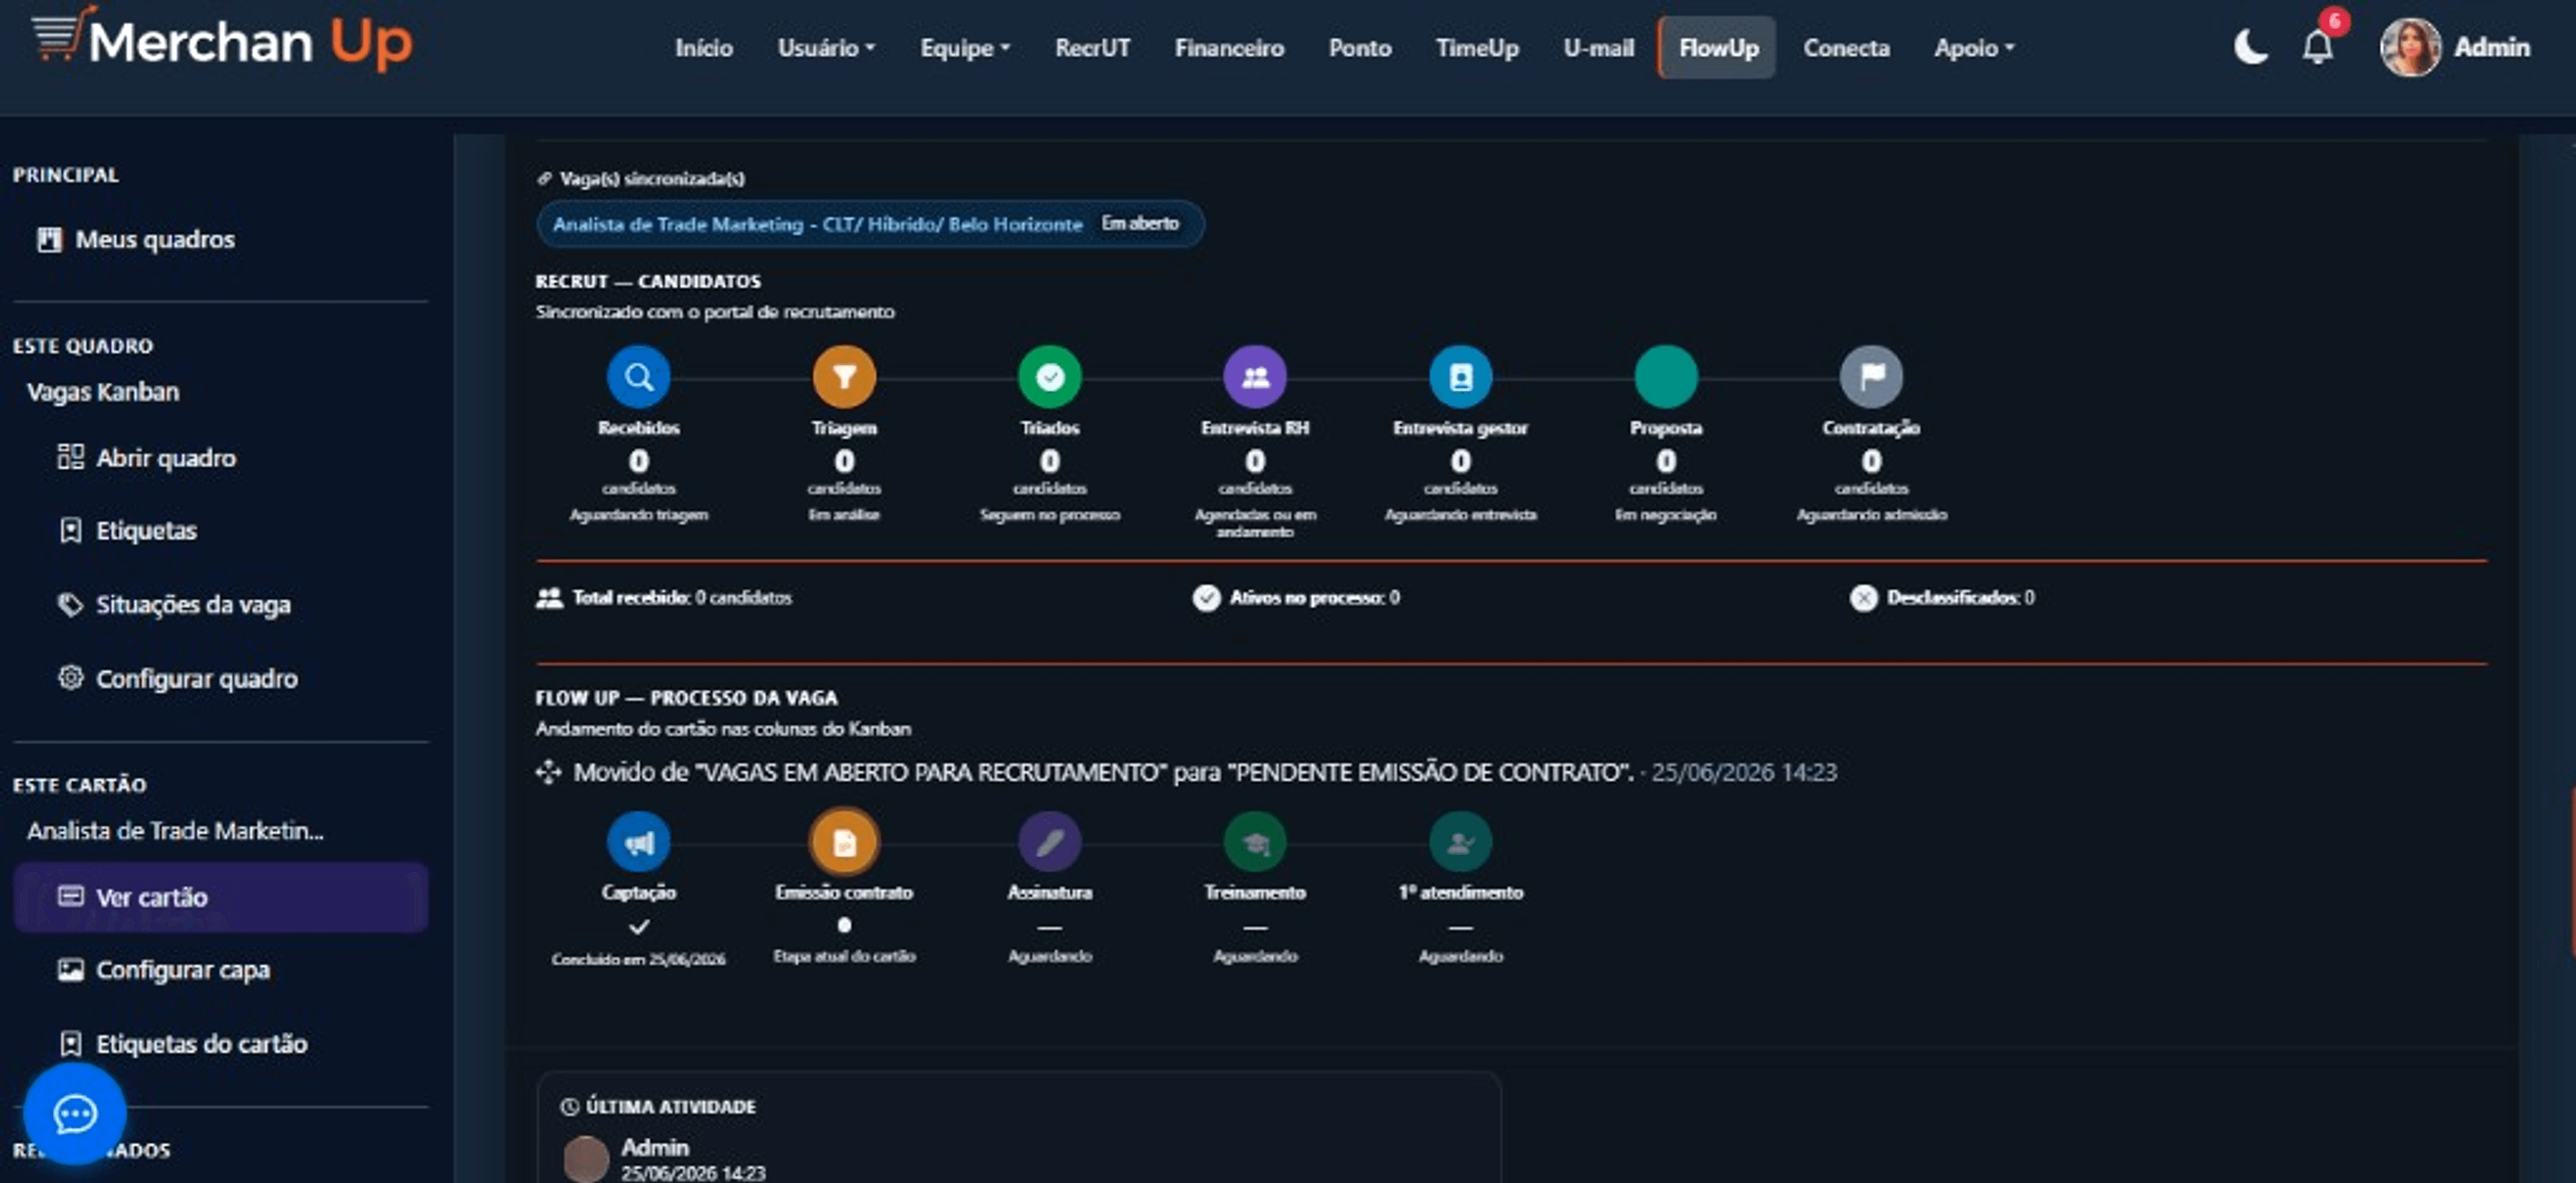Click the Vaga(s) sincronizada(s) link icon

tap(544, 179)
